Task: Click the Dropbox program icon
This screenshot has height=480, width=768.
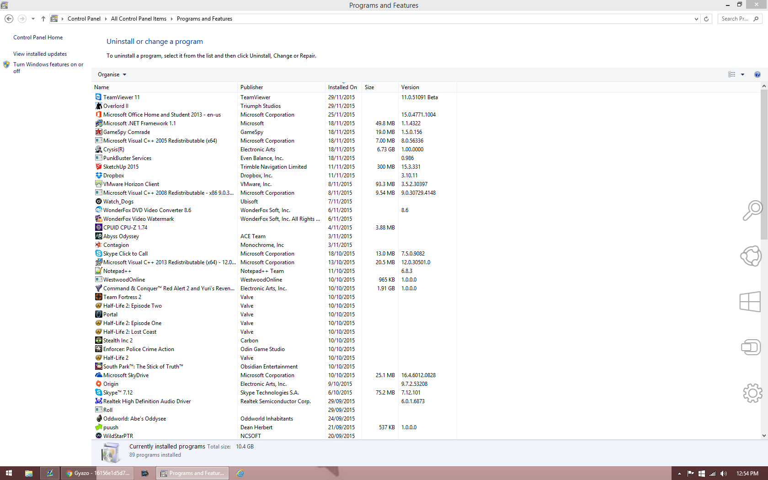Action: [x=98, y=175]
